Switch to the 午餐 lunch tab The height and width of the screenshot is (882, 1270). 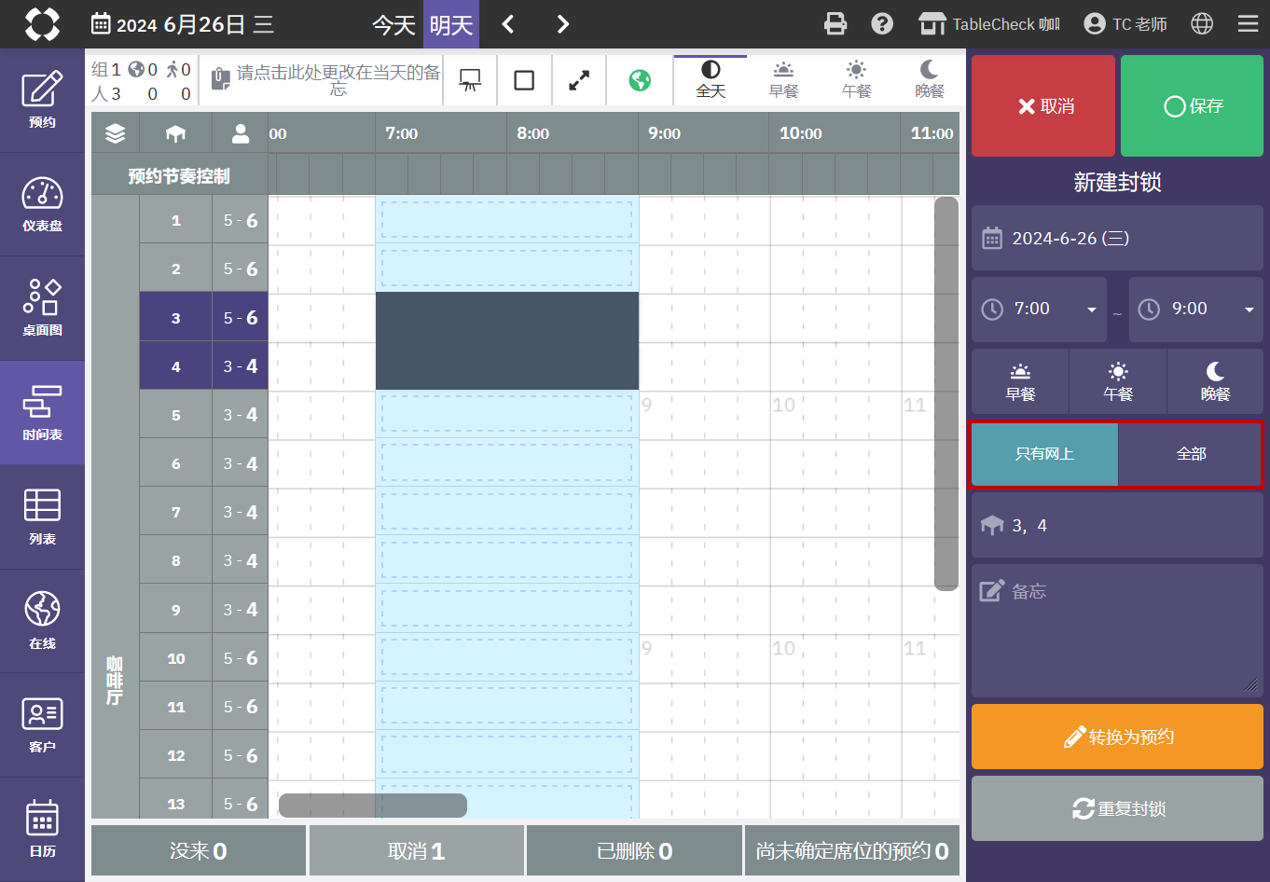coord(856,80)
